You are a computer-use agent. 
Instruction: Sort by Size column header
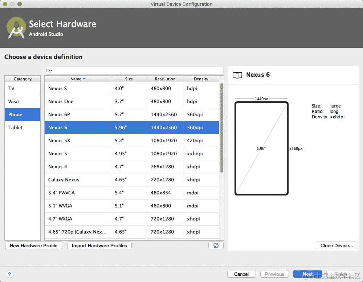pyautogui.click(x=129, y=79)
